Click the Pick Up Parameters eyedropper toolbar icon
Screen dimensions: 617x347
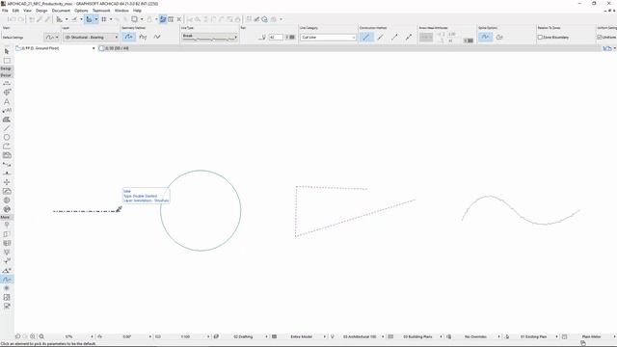point(40,19)
